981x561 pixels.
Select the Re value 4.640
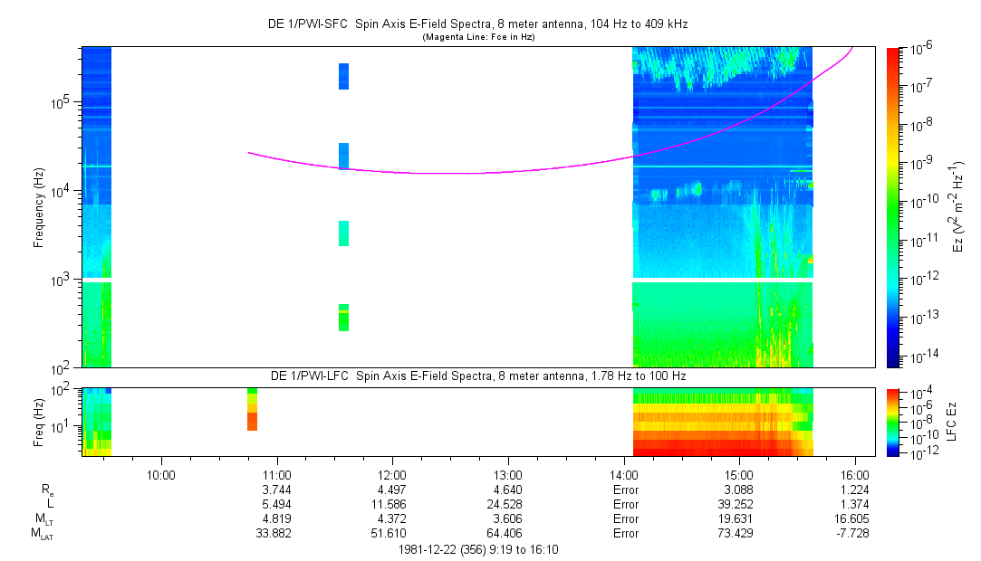pos(508,490)
